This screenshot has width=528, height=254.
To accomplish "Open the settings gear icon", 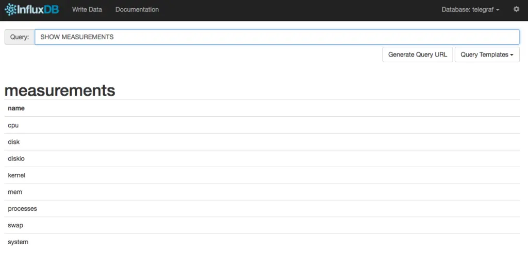I will (516, 9).
